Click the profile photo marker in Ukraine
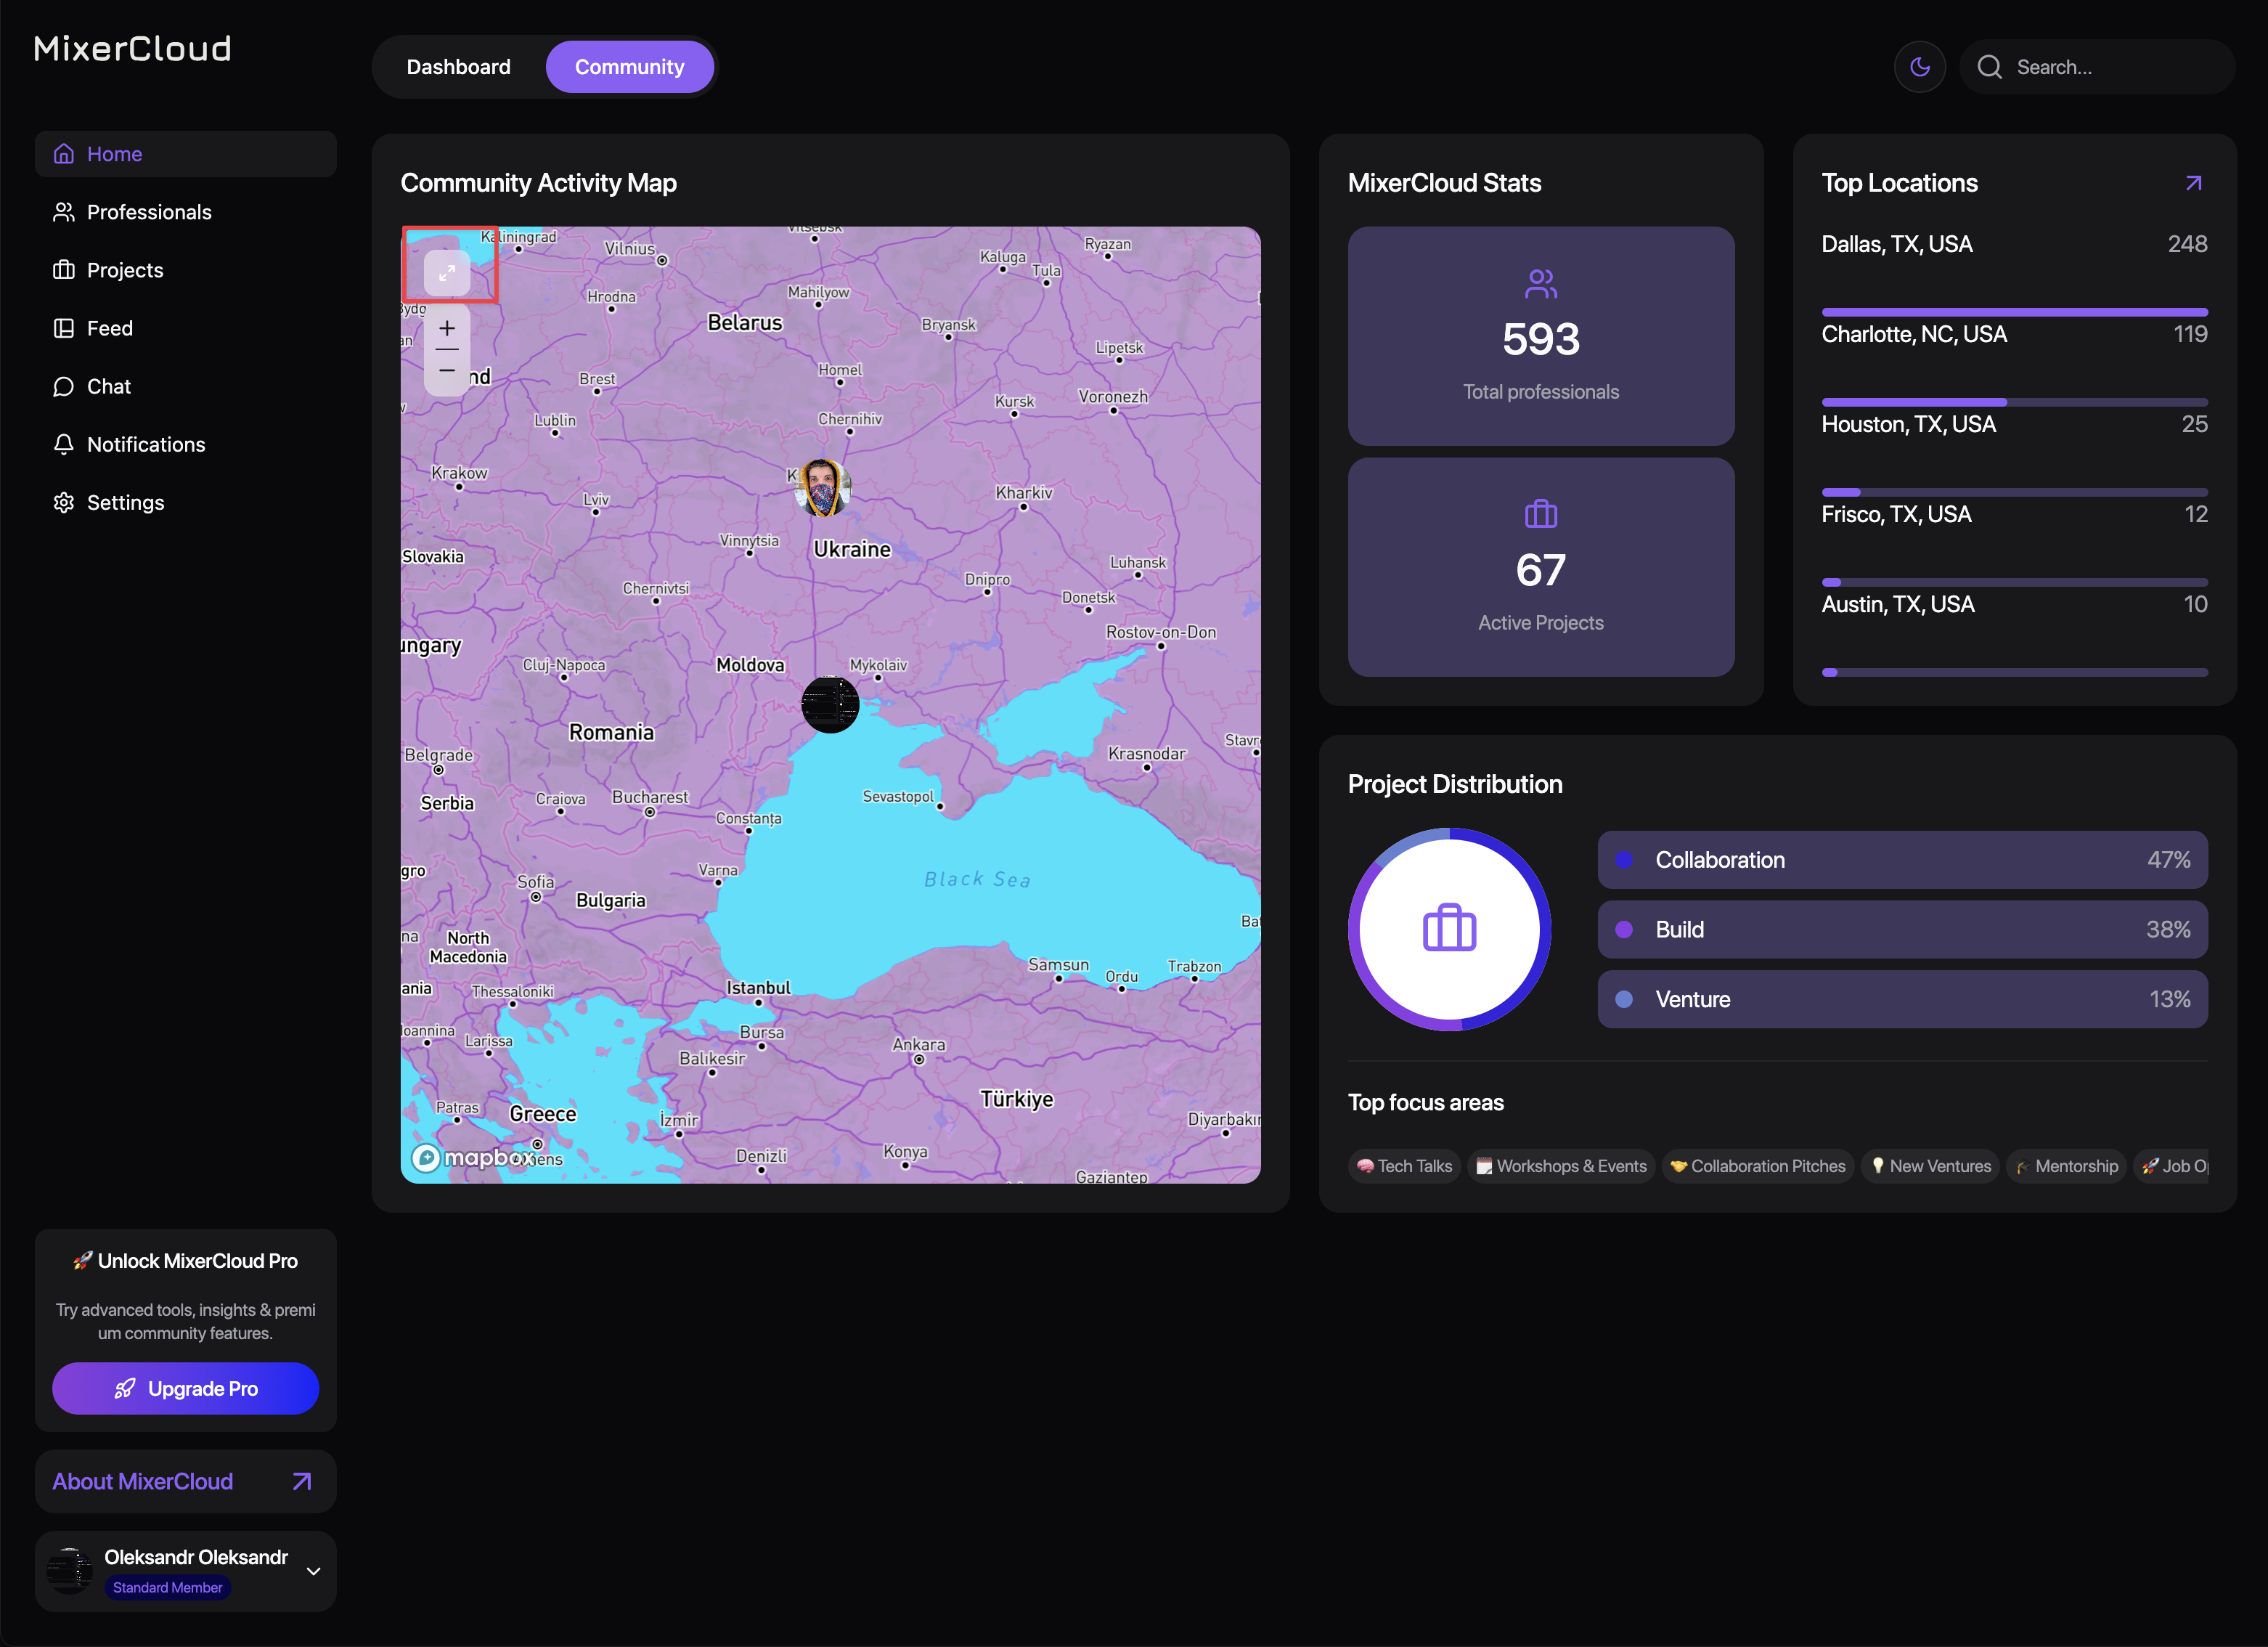Viewport: 2268px width, 1647px height. tap(822, 488)
